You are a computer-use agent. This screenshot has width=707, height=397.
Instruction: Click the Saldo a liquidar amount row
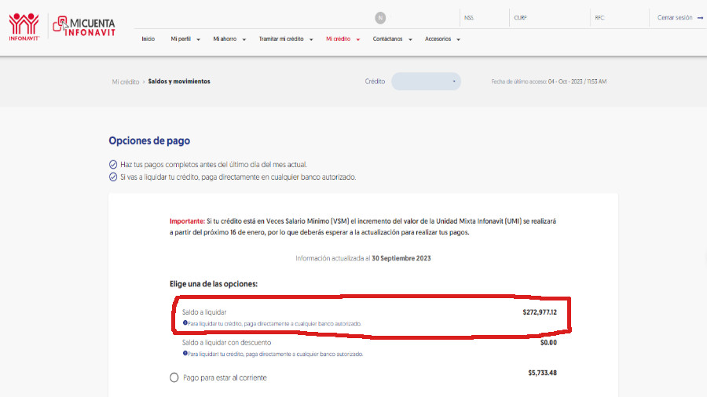[x=369, y=312]
